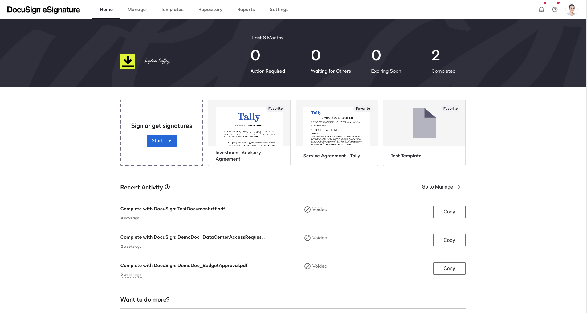The height and width of the screenshot is (313, 587).
Task: Open the notifications bell icon
Action: coord(541,10)
